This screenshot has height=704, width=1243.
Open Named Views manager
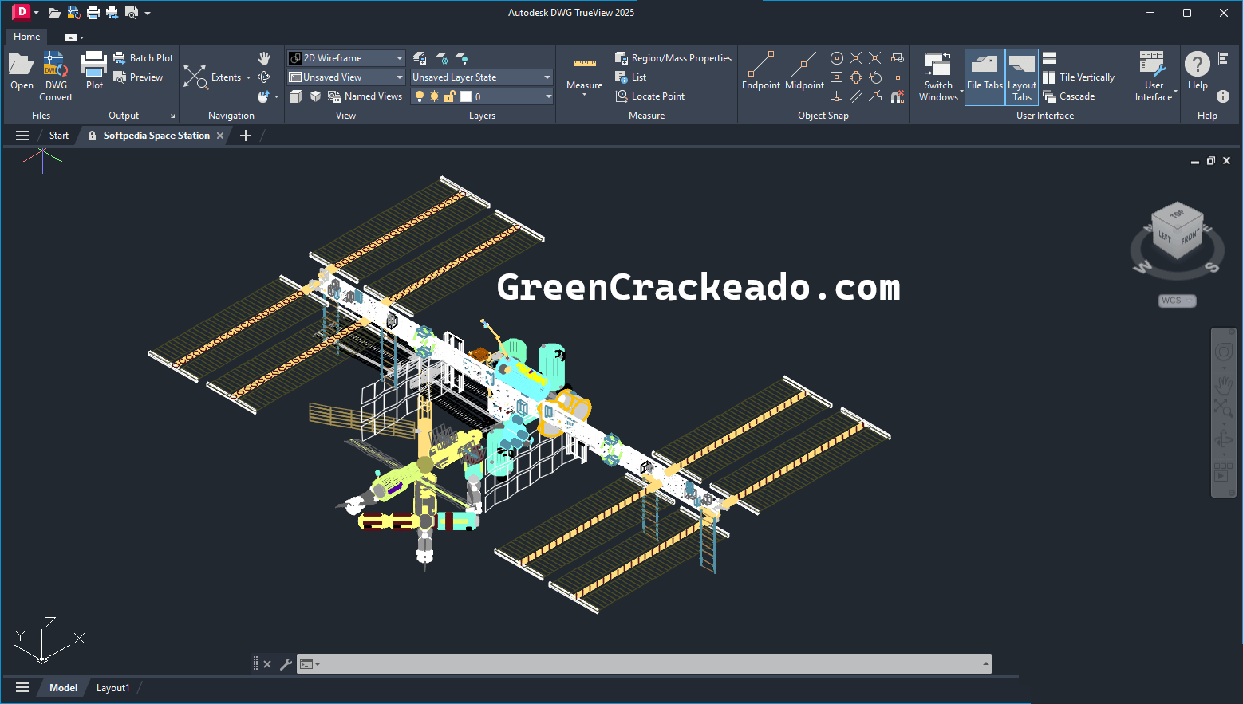[365, 96]
